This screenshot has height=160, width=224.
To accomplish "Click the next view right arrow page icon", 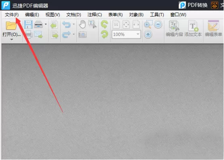I will point(55,35).
